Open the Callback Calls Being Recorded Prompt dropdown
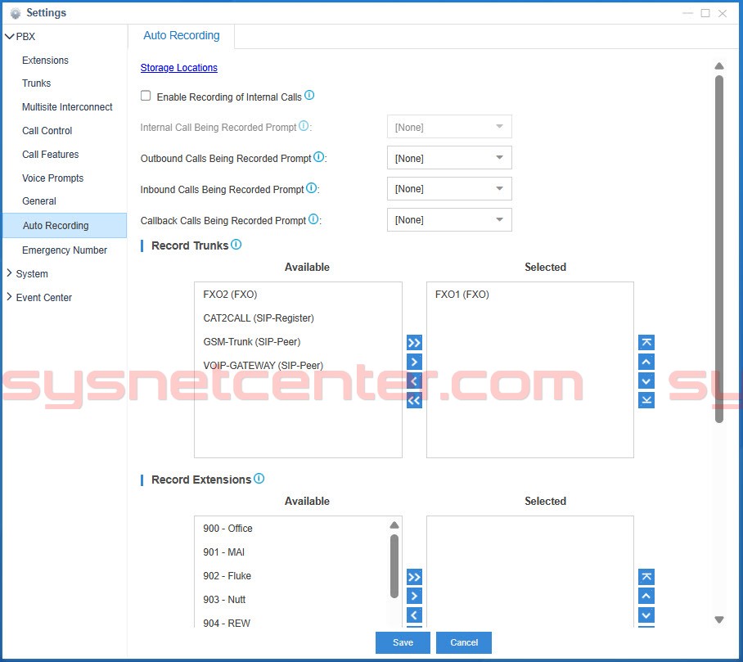Image resolution: width=743 pixels, height=662 pixels. coord(449,219)
